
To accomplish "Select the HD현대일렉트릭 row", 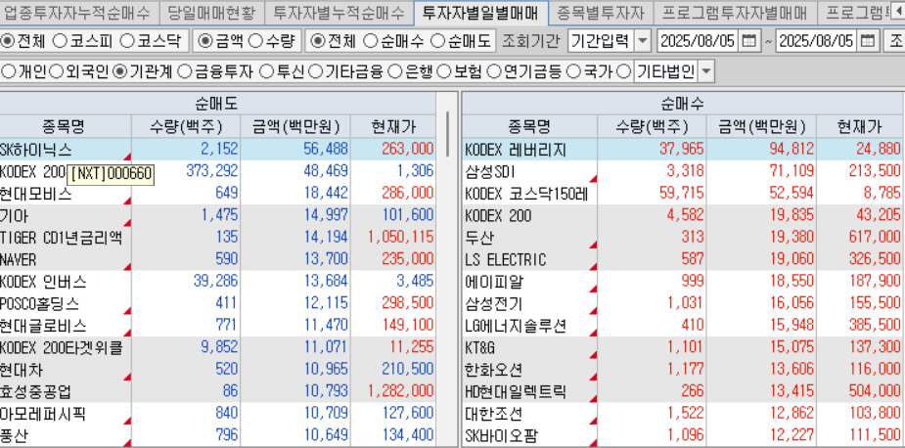I will 683,392.
